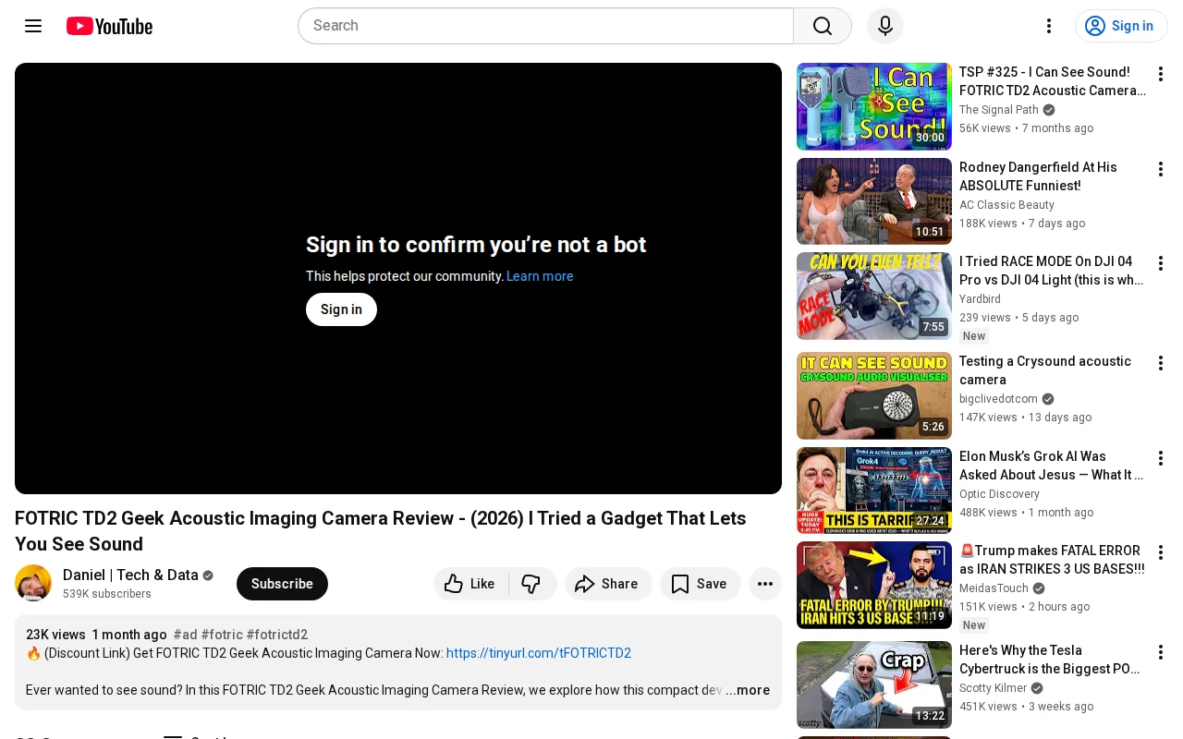Open Daniel | Tech & Data channel avatar
Viewport: 1183px width, 739px height.
[33, 583]
